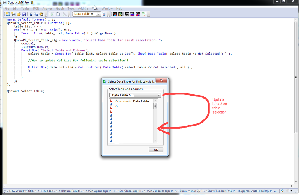Open the Help menu
The width and height of the screenshot is (299, 195).
[119, 9]
